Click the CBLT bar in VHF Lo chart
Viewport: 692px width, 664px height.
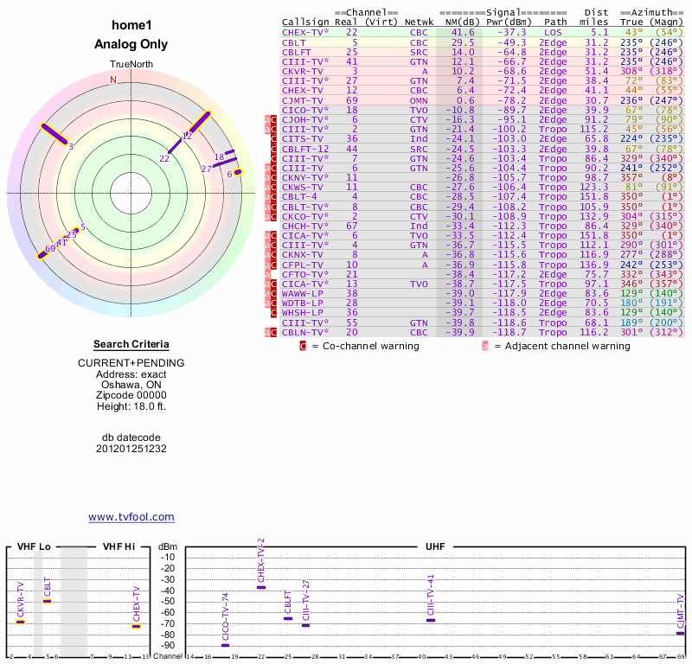click(x=48, y=600)
